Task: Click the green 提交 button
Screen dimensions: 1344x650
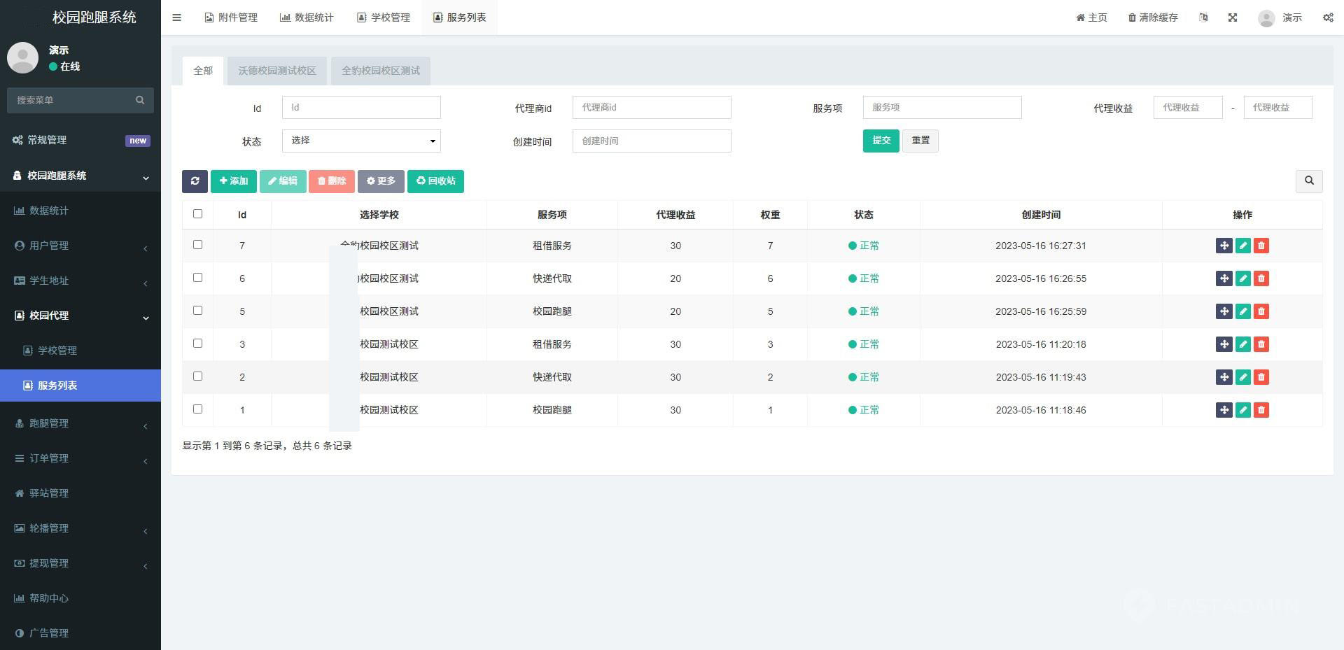Action: [x=881, y=141]
